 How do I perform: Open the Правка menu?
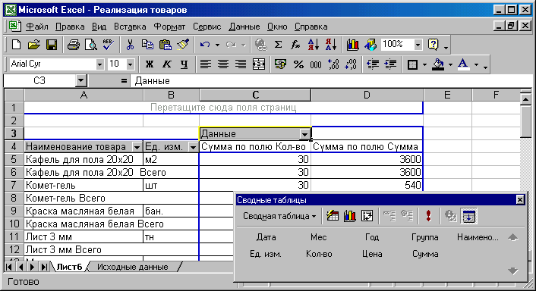point(70,27)
